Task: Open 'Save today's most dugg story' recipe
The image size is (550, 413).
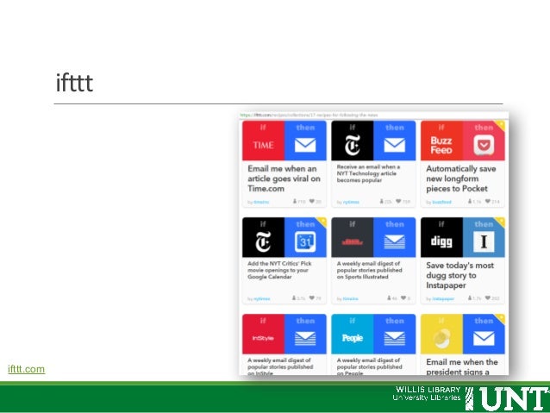Action: (x=459, y=275)
